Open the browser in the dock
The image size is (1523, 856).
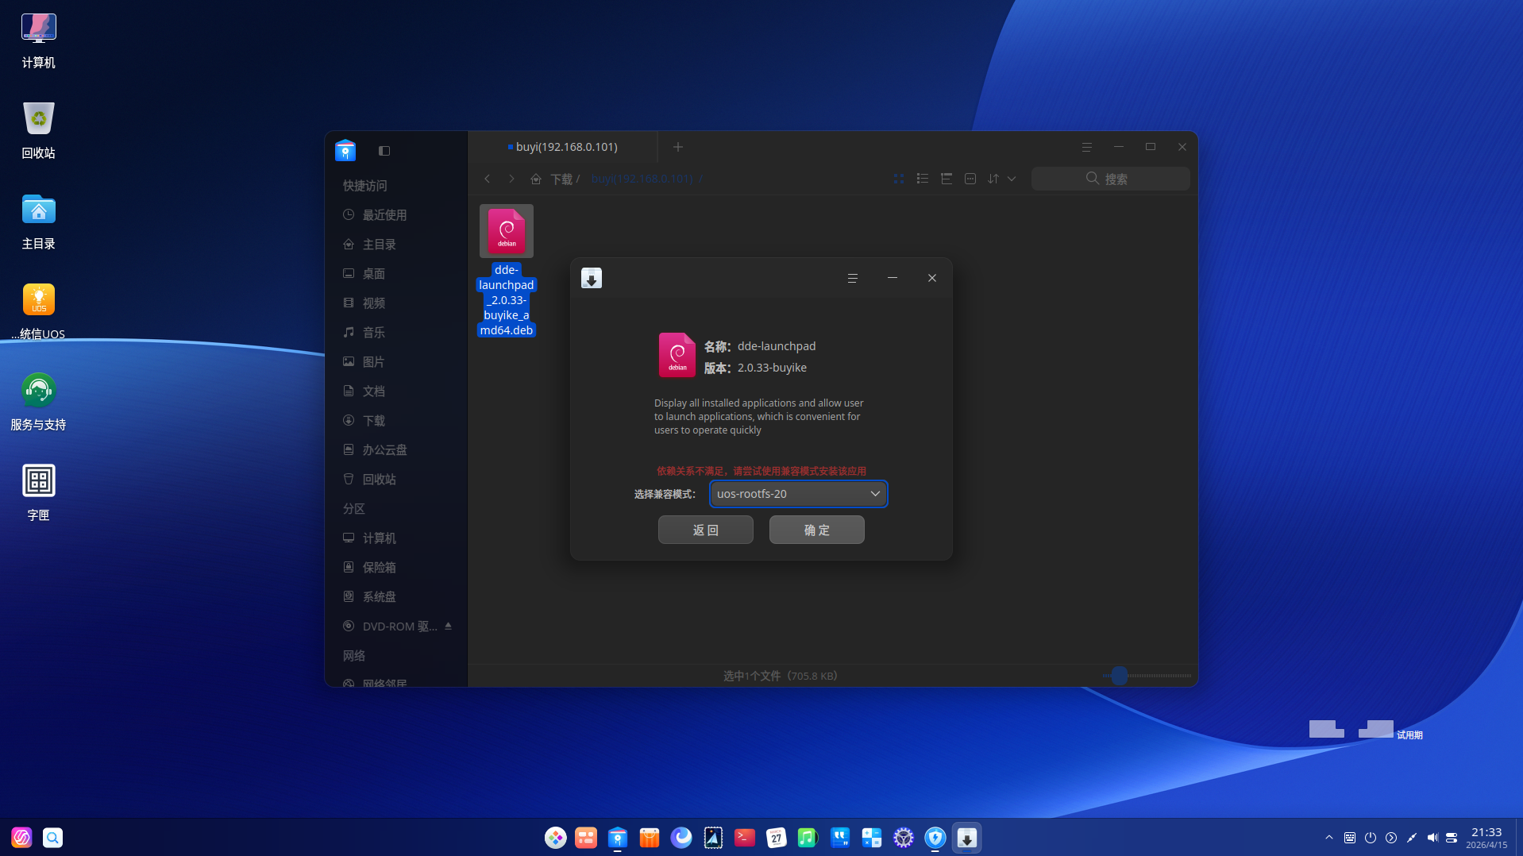[681, 838]
